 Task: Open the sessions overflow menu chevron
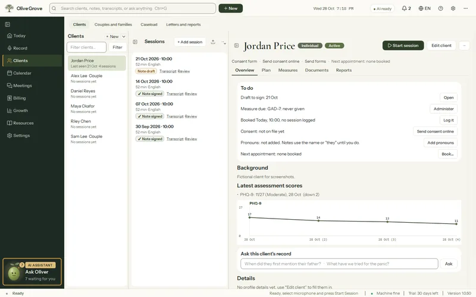224,42
